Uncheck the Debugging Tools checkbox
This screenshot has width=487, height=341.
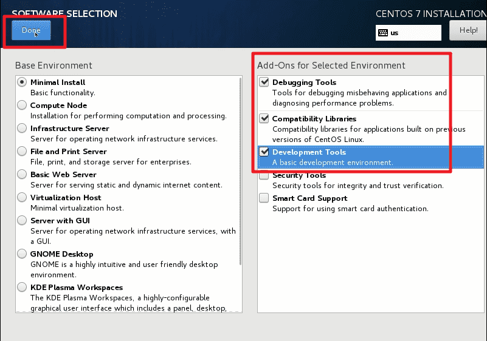point(264,82)
